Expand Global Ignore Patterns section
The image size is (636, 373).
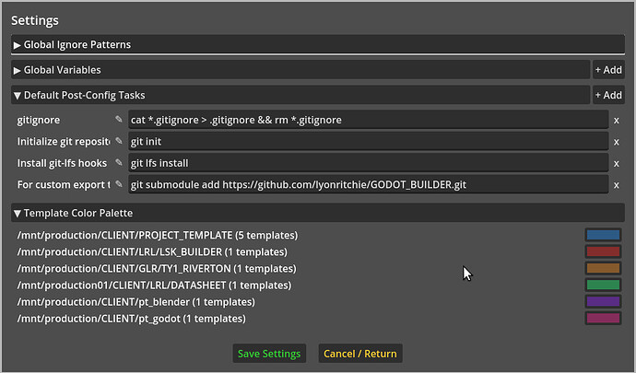click(318, 44)
